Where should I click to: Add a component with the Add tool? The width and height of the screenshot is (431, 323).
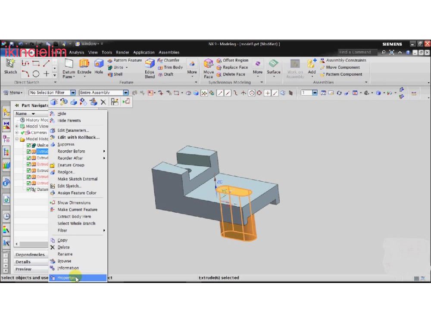(x=312, y=67)
